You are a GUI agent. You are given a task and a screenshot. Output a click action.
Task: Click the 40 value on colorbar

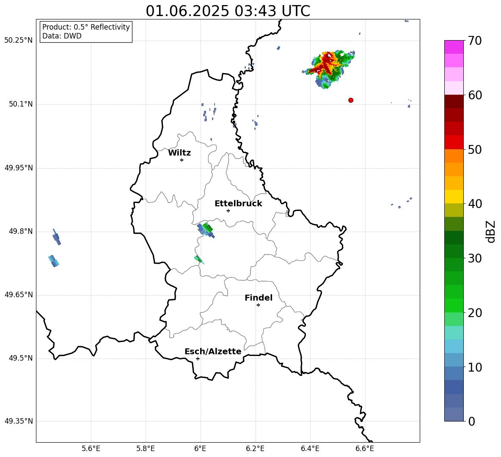(475, 204)
